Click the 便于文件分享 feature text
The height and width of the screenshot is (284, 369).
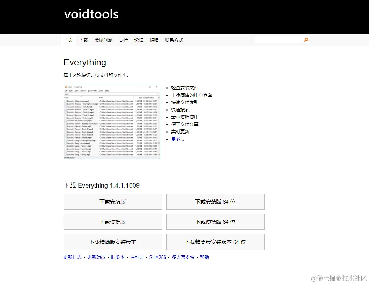(x=185, y=124)
